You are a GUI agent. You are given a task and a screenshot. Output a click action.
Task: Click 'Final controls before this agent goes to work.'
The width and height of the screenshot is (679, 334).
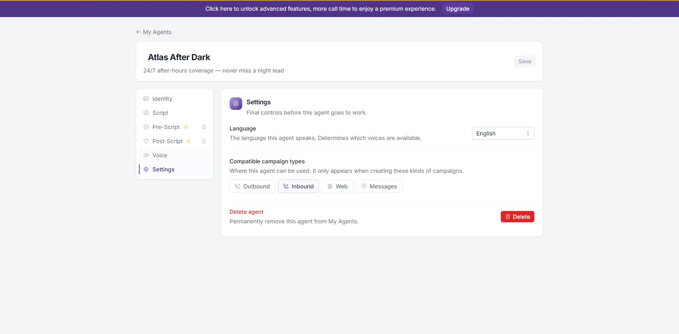pos(307,113)
